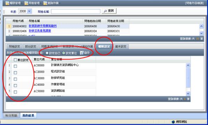Click the toolbar drag grip handle beside 年度
Screen dimensions: 208x125
4,11
